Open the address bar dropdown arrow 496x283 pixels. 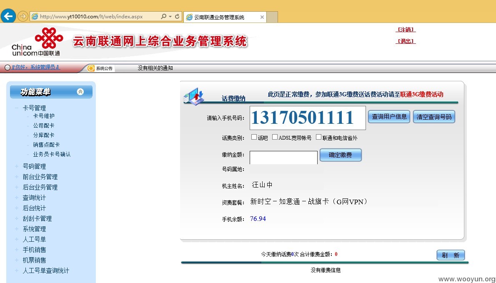[x=170, y=16]
